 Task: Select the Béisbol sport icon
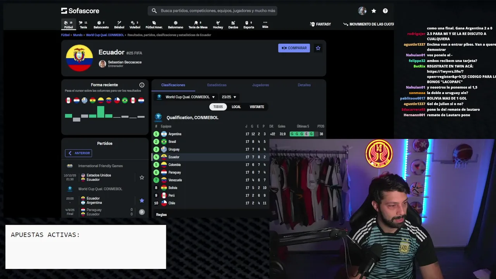click(119, 25)
